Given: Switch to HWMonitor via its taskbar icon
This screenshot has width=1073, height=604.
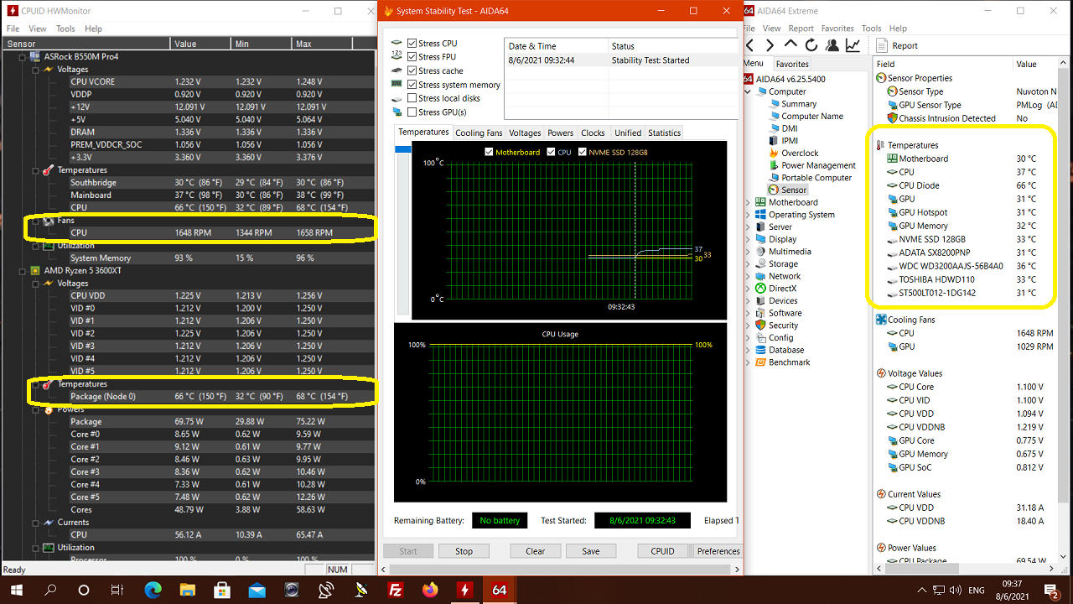Looking at the screenshot, I should click(464, 590).
